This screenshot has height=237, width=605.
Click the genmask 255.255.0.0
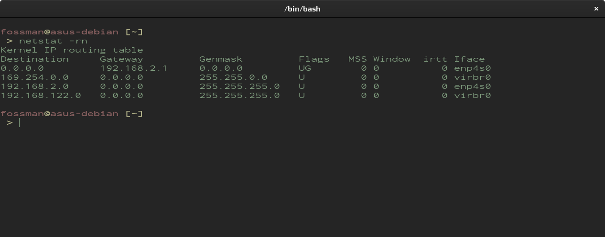click(x=233, y=77)
